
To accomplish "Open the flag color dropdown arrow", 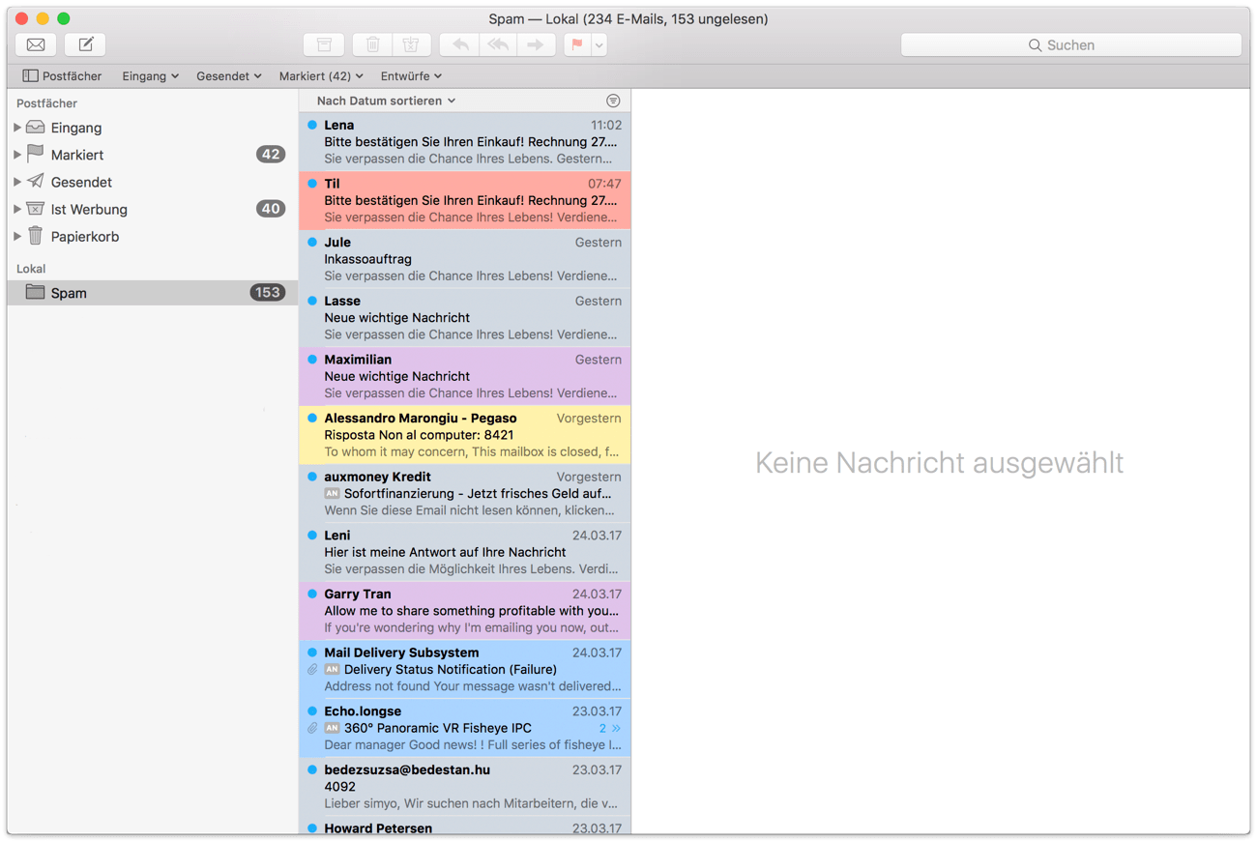I will [x=599, y=44].
